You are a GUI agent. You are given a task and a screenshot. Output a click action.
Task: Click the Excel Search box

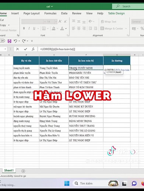(128, 6)
